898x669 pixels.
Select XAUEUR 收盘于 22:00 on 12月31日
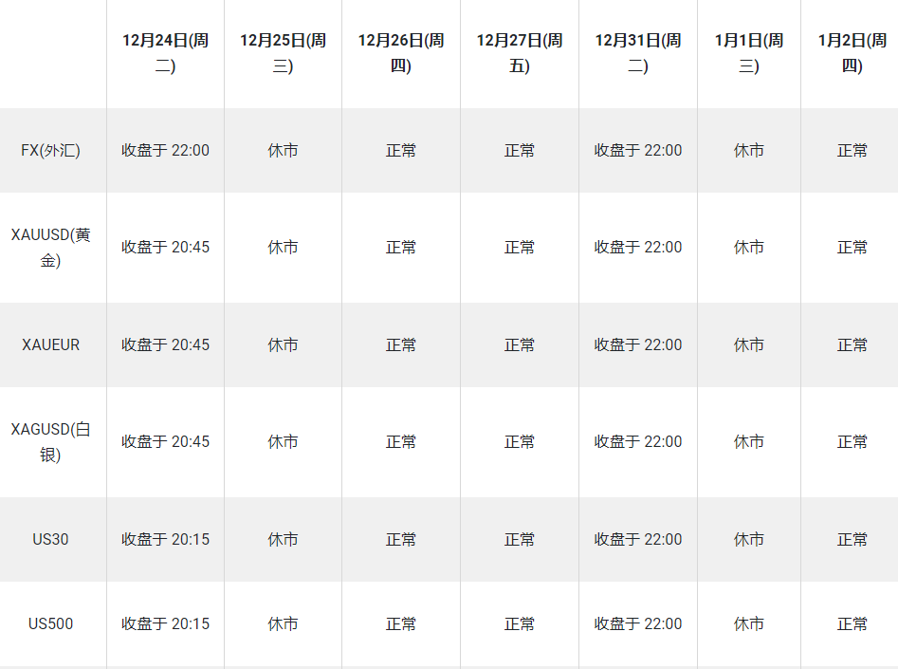click(x=638, y=344)
